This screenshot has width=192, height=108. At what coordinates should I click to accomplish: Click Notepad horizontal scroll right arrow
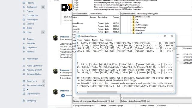pos(172,92)
